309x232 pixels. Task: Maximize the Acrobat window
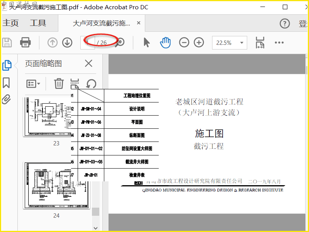tap(285, 7)
